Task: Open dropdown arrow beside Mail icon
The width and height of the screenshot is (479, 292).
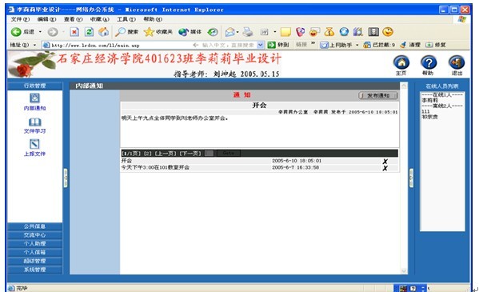Action: click(238, 32)
